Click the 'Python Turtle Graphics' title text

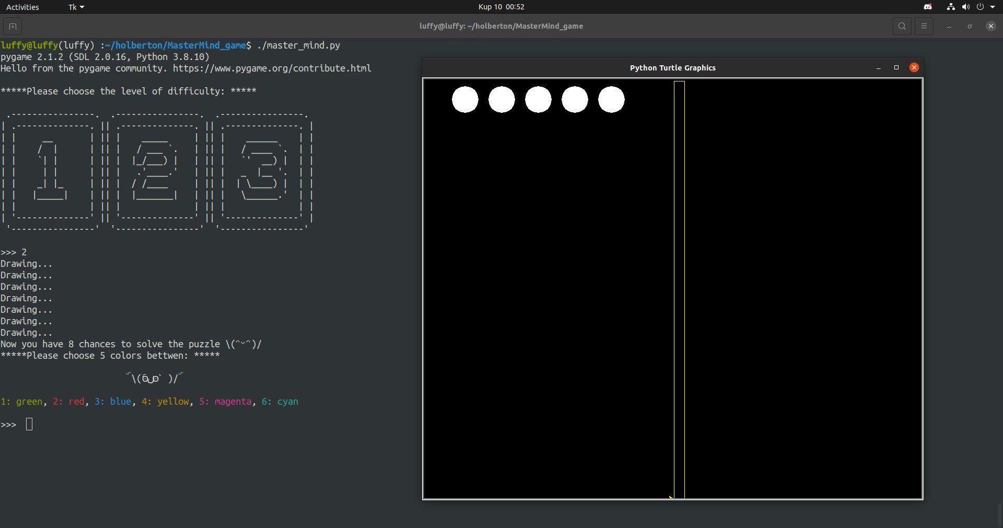673,68
